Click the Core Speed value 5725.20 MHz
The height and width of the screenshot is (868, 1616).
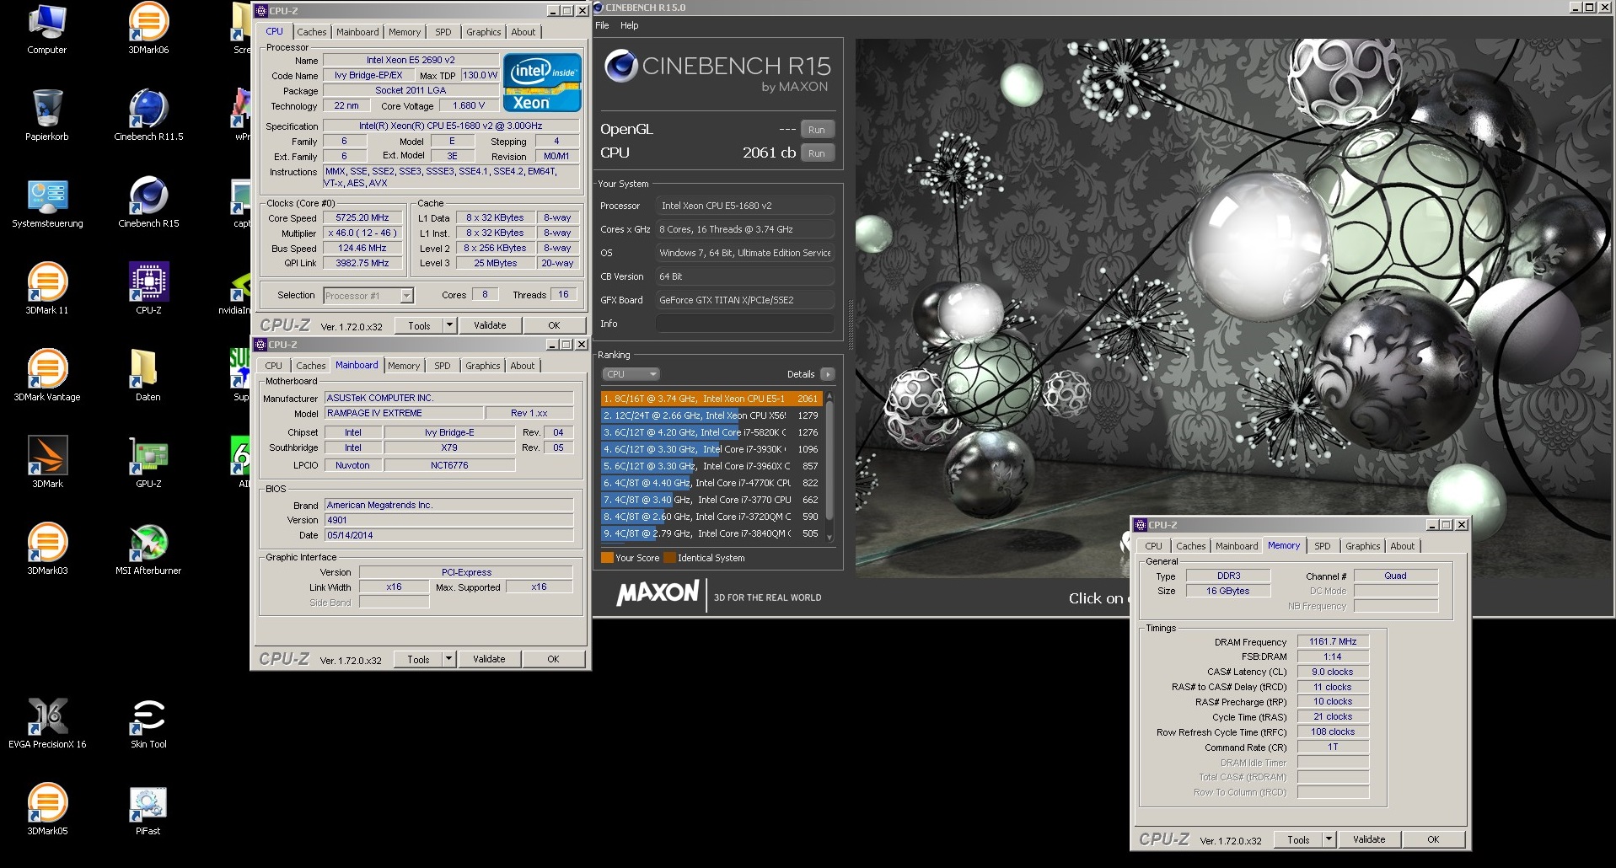[x=362, y=217]
